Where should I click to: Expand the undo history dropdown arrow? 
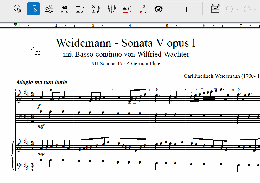pos(237,9)
